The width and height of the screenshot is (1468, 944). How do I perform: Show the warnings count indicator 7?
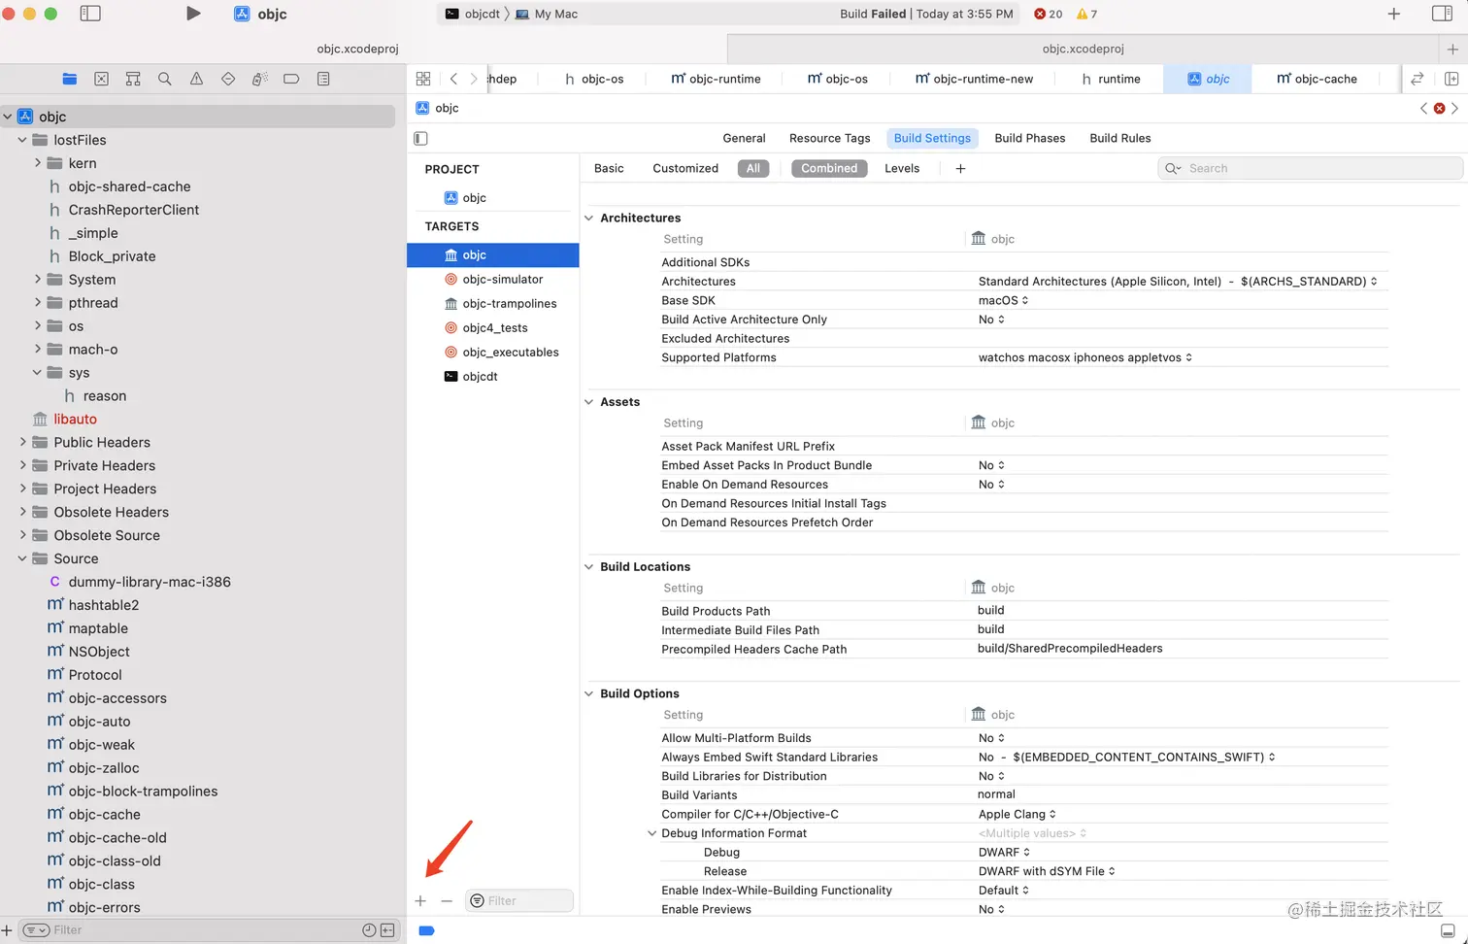(1086, 14)
